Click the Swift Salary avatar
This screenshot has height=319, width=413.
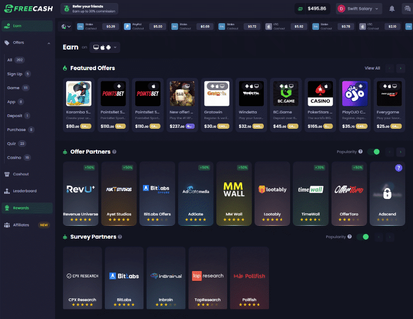click(x=341, y=9)
